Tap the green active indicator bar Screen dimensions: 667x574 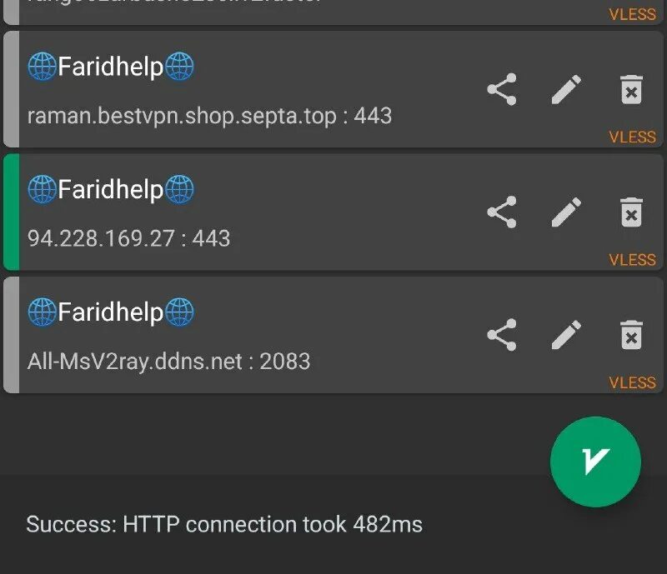click(11, 212)
